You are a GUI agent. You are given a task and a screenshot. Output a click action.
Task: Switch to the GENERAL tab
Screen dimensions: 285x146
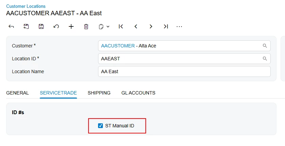click(17, 93)
